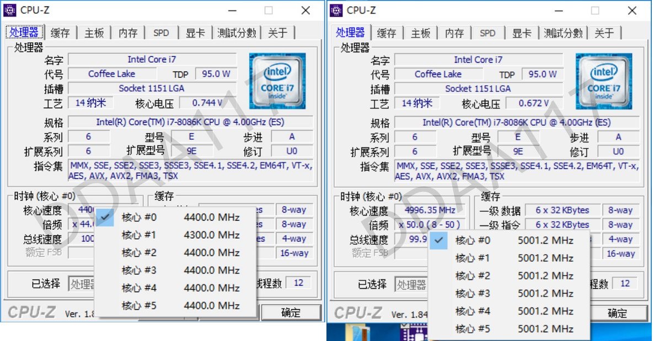Image resolution: width=654 pixels, height=341 pixels.
Task: Click the core voltage "0.744 V" value
Action: (207, 103)
